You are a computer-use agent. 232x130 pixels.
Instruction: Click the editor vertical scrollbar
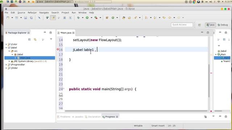pos(209,81)
